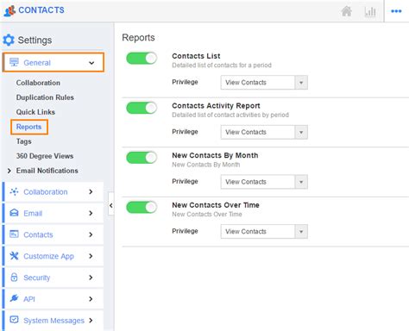The width and height of the screenshot is (409, 331).
Task: Open Privilege dropdown for Contacts List
Action: [x=264, y=83]
